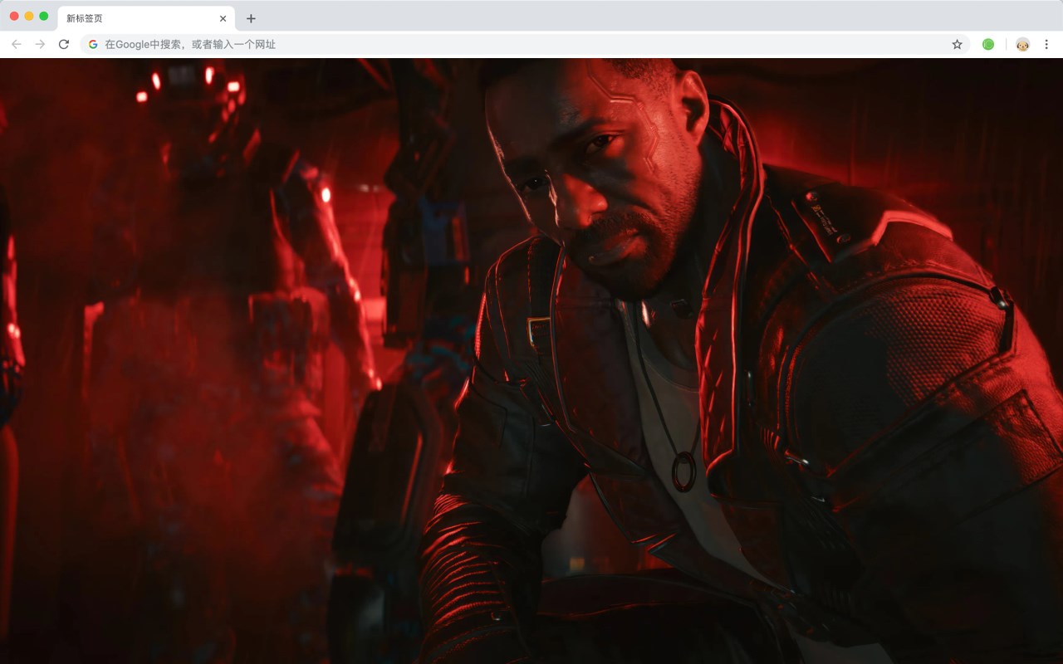Minimize the window with yellow button
Viewport: 1063px width, 664px height.
click(x=29, y=16)
